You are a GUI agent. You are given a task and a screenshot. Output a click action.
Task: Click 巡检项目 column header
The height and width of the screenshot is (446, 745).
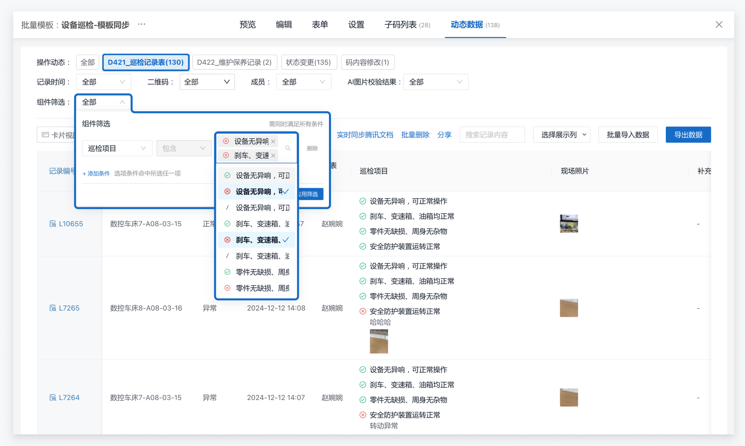point(374,171)
